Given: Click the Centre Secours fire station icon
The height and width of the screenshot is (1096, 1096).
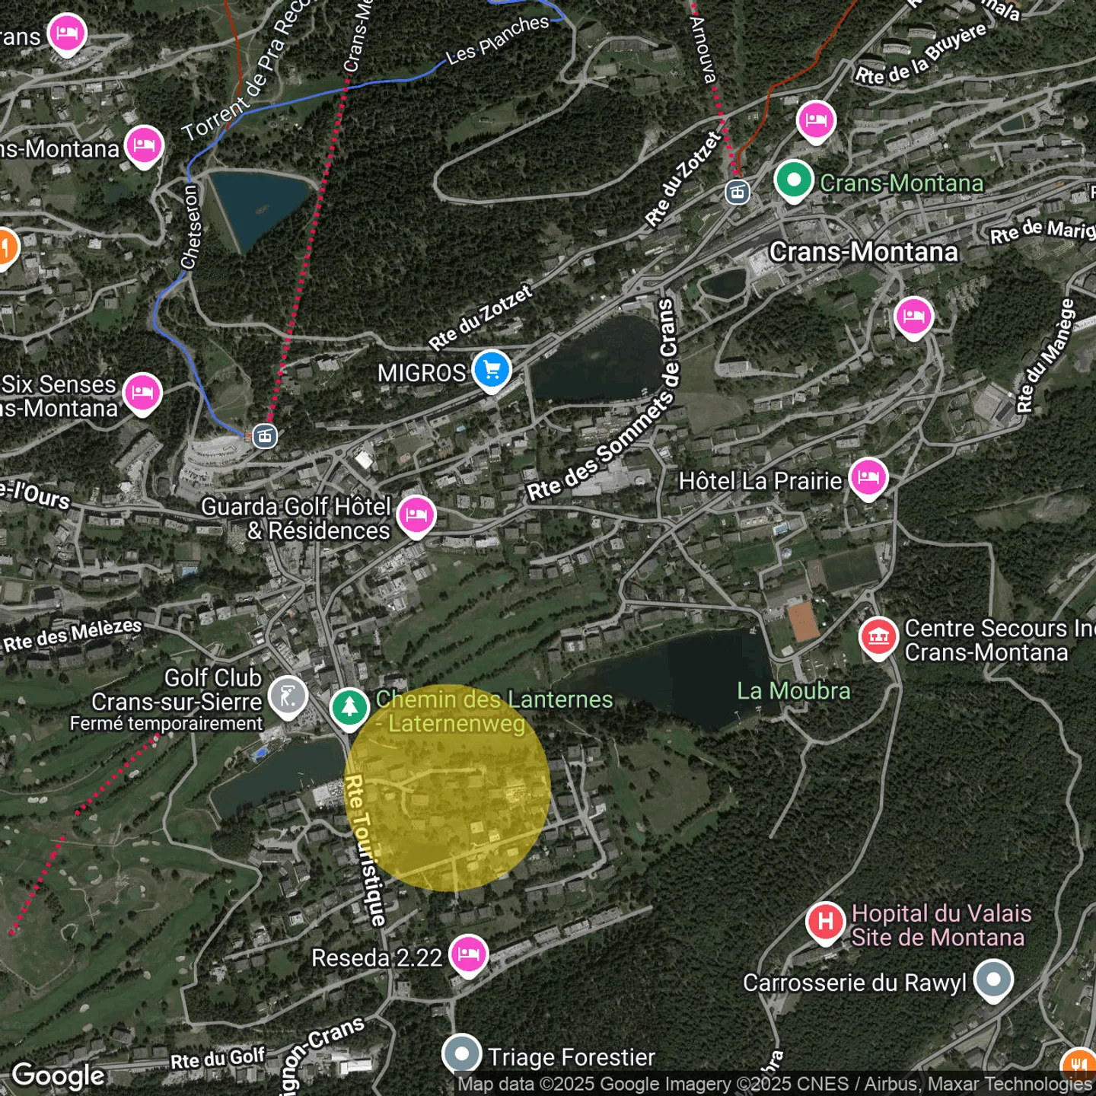Looking at the screenshot, I should click(879, 636).
